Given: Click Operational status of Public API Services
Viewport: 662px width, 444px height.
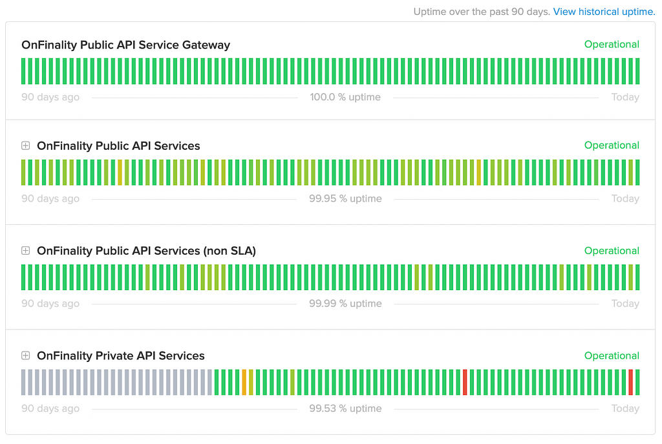Looking at the screenshot, I should [x=612, y=145].
